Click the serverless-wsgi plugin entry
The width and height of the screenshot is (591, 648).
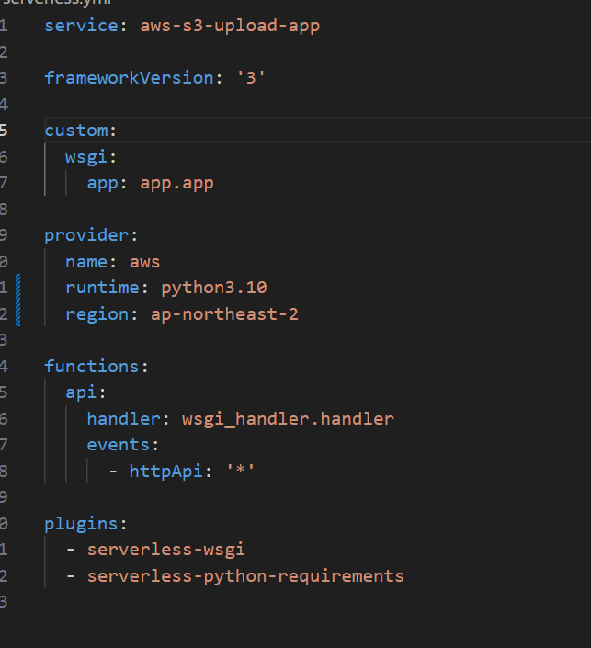(166, 550)
